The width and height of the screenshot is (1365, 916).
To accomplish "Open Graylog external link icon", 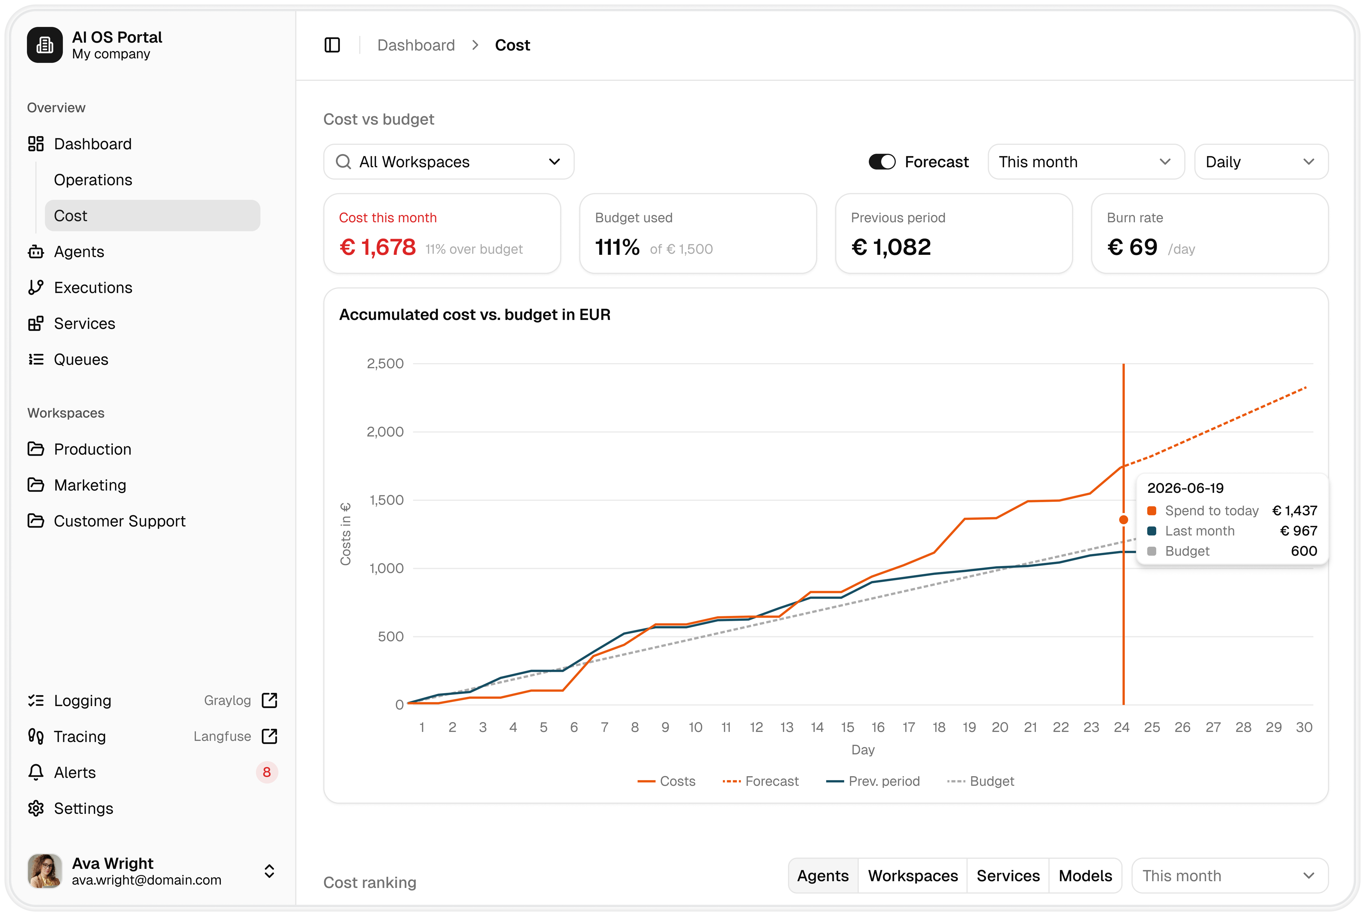I will tap(269, 700).
